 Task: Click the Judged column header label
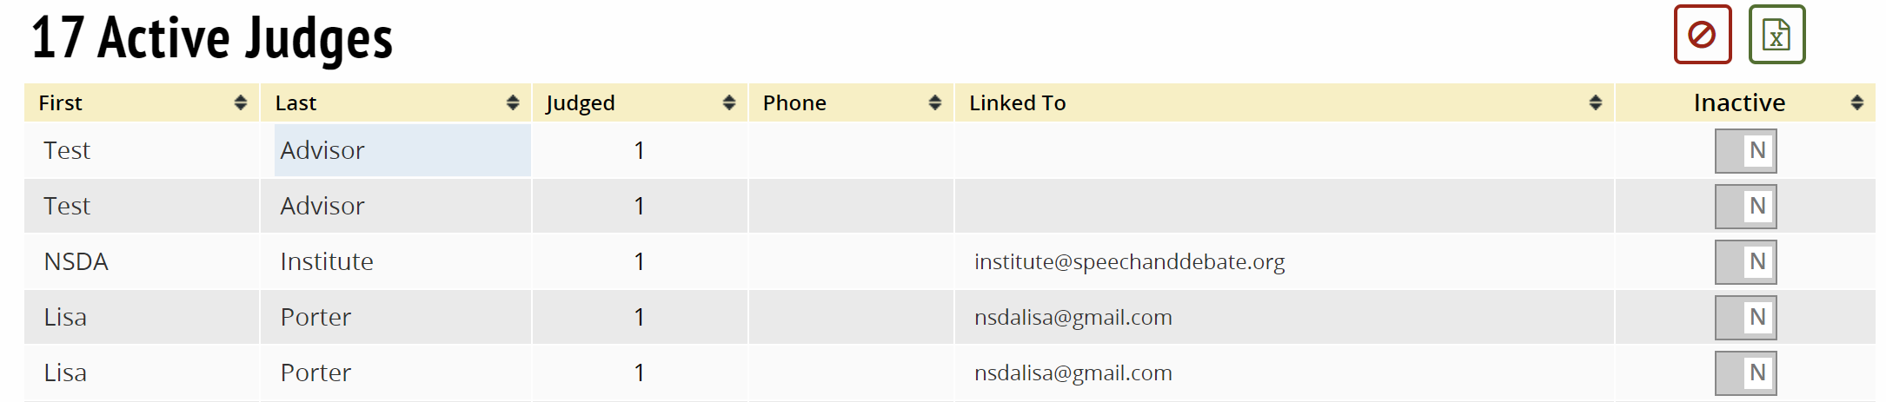[x=581, y=103]
